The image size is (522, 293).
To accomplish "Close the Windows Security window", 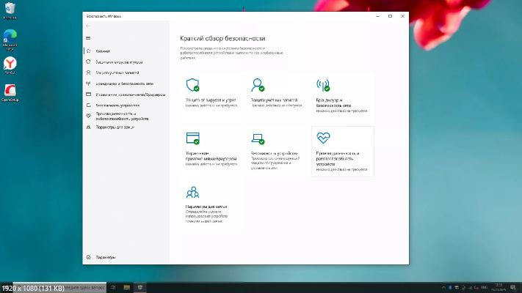I will (x=402, y=16).
